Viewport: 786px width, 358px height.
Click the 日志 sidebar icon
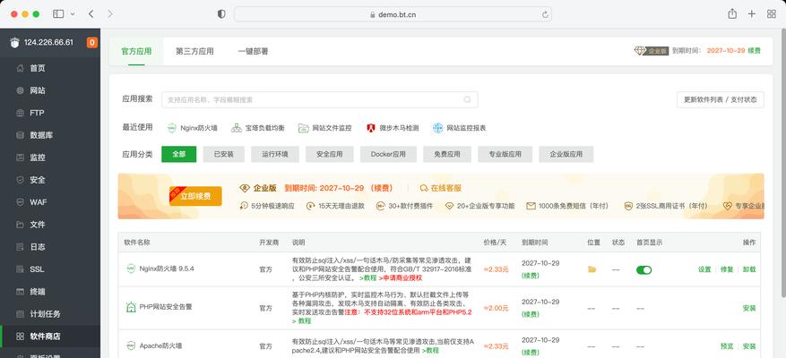[x=20, y=247]
